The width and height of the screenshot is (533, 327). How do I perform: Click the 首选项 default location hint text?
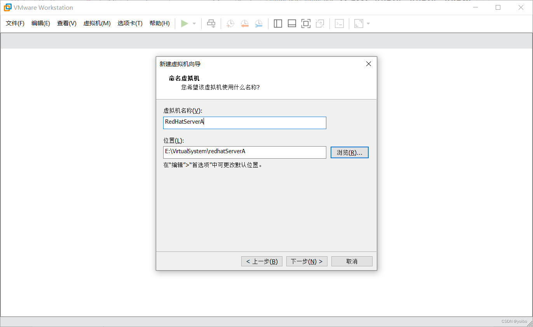tap(213, 165)
